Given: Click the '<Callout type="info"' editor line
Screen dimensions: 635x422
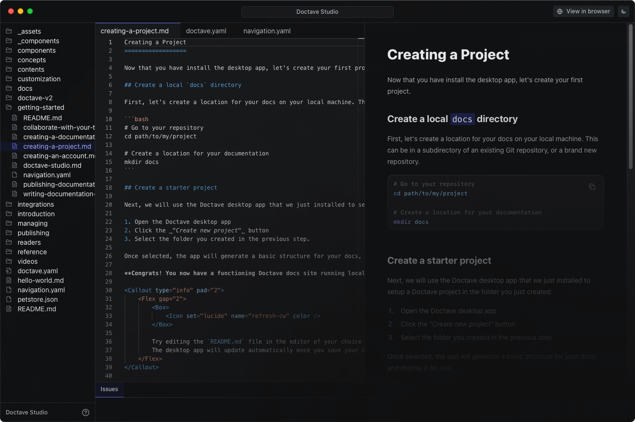Looking at the screenshot, I should coord(174,290).
